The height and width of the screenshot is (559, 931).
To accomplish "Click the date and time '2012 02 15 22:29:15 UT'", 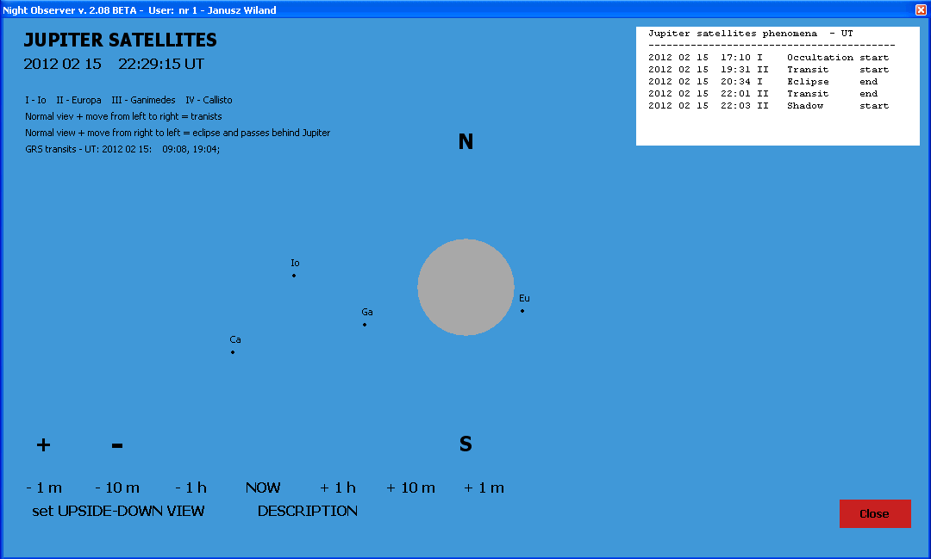I will pyautogui.click(x=114, y=64).
